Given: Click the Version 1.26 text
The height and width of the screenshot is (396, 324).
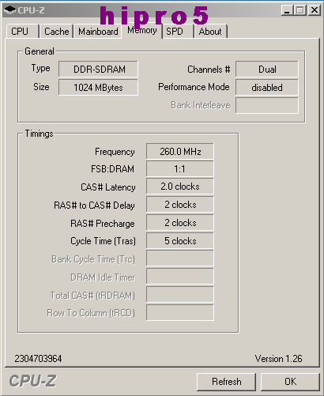Looking at the screenshot, I should pyautogui.click(x=278, y=359).
